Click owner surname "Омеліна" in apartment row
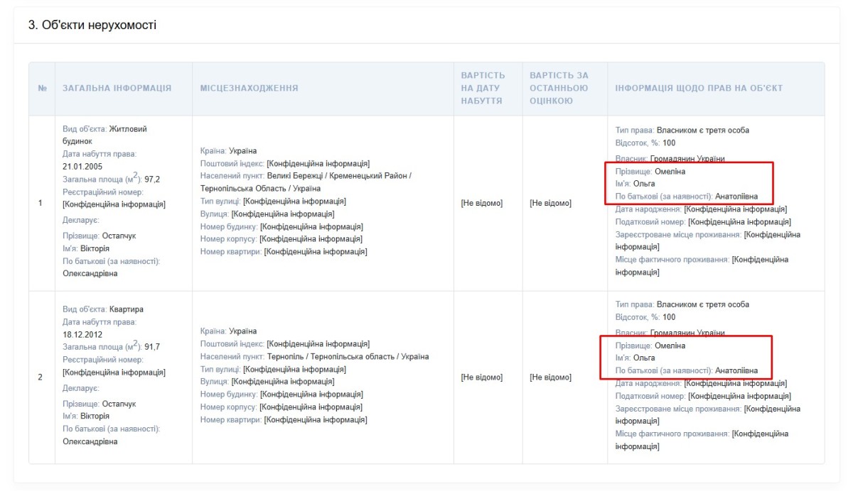The height and width of the screenshot is (491, 853). point(670,346)
